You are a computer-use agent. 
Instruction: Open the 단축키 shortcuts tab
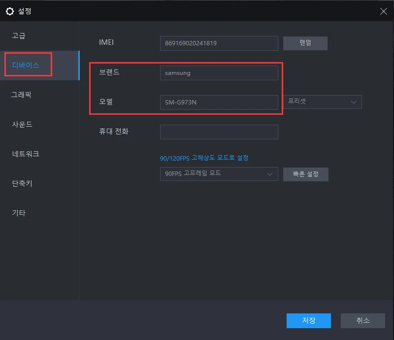point(22,183)
